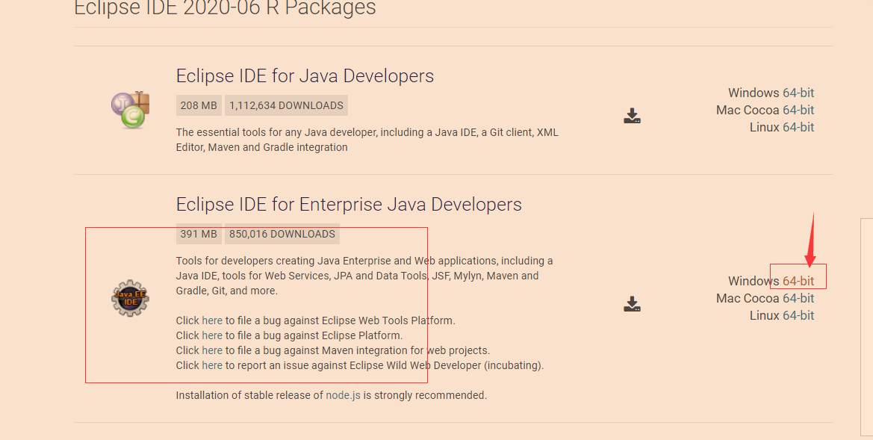Click the download icon beside Eclipse IDE for Java Developers
This screenshot has height=440, width=873.
click(x=632, y=116)
